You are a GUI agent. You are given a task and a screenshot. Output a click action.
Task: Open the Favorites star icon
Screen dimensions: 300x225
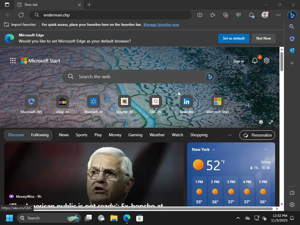213,15
